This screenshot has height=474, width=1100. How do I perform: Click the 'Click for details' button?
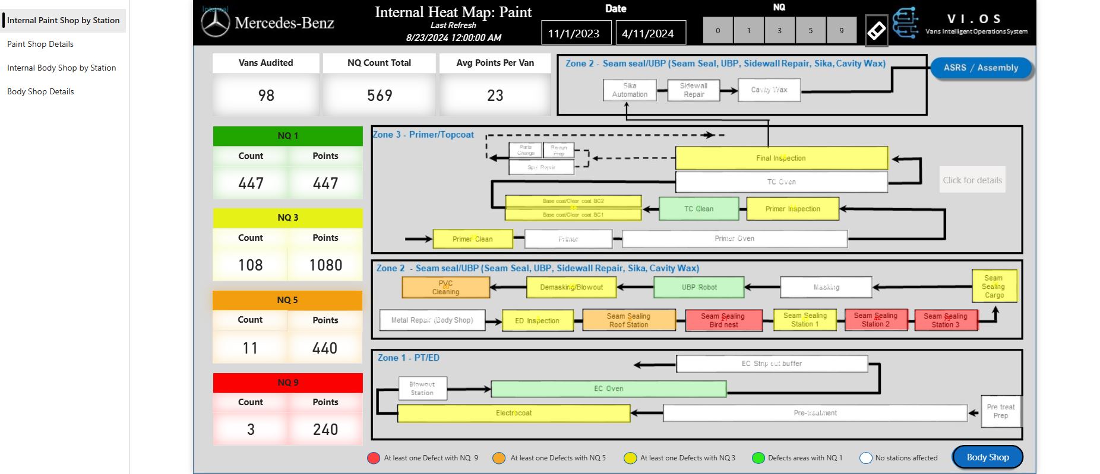[x=972, y=180]
